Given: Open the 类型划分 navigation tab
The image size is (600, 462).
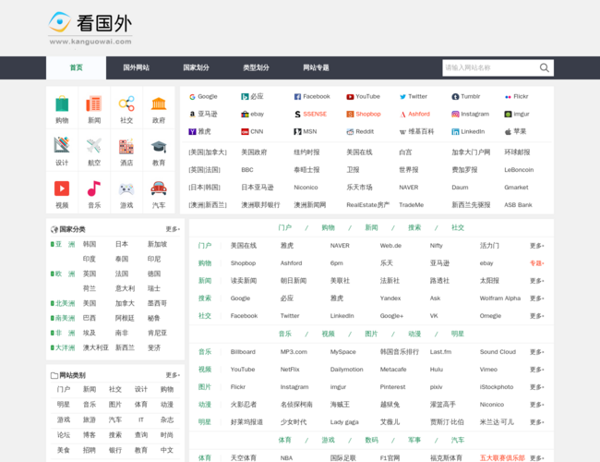Looking at the screenshot, I should pyautogui.click(x=256, y=67).
